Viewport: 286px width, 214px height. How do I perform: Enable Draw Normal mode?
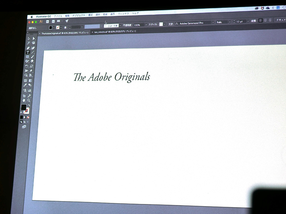click(21, 122)
